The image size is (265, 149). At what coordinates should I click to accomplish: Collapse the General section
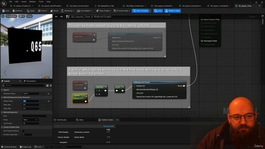coord(2,90)
